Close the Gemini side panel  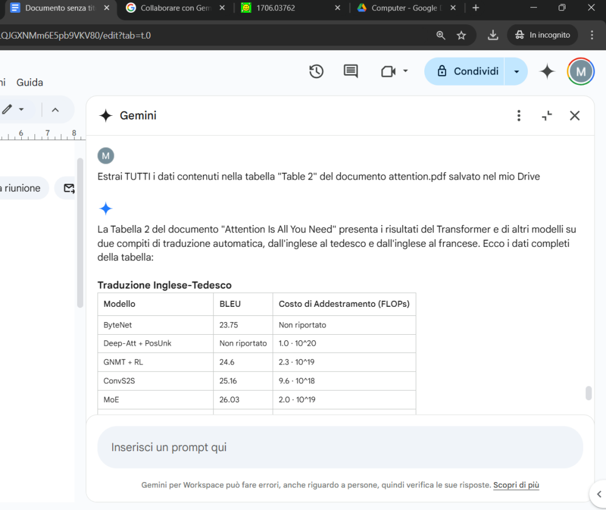point(574,116)
